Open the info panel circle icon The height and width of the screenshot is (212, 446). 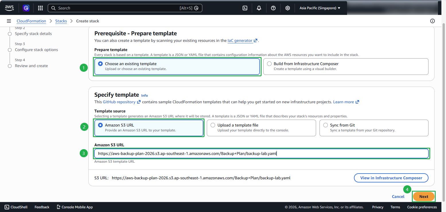click(x=433, y=21)
